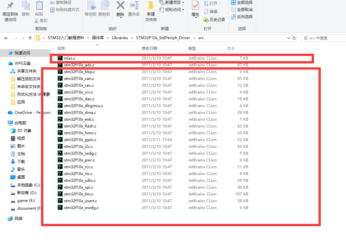The width and height of the screenshot is (346, 242).
Task: Open Documents (文档) in sidebar
Action: pyautogui.click(x=21, y=154)
